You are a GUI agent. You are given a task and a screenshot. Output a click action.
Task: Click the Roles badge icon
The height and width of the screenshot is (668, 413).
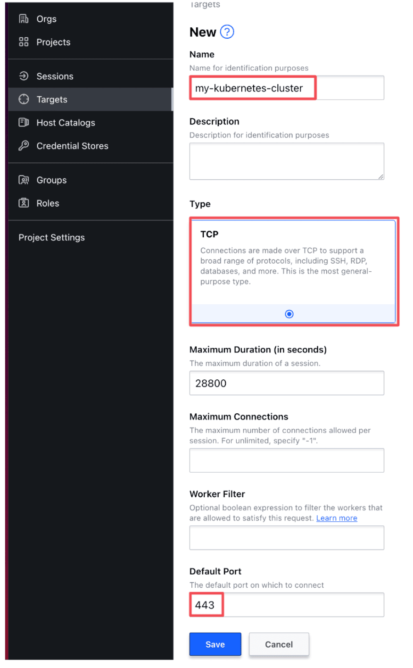[x=24, y=203]
